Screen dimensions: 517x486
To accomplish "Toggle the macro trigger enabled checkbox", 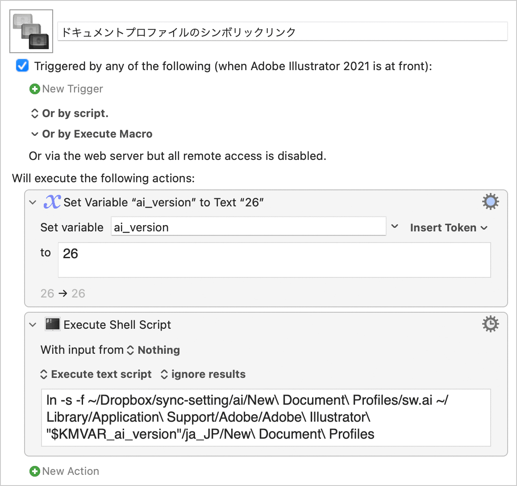I will click(x=22, y=66).
